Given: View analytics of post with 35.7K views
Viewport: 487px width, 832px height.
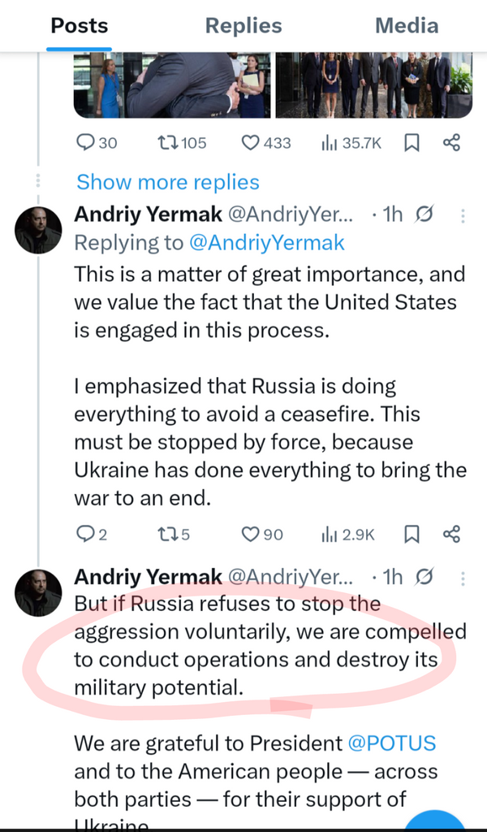Looking at the screenshot, I should point(330,143).
